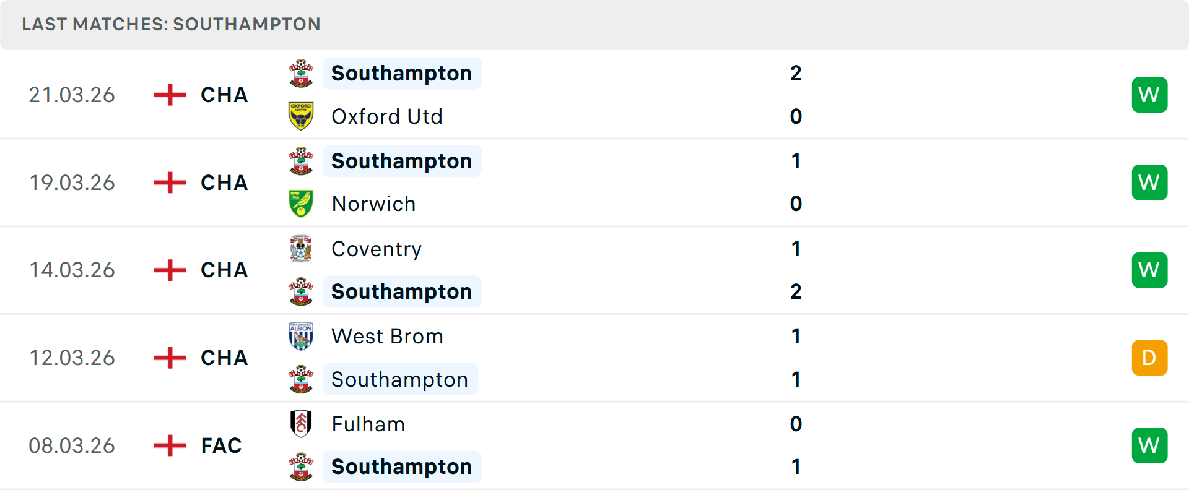Click the yellow D badge on the West Brom row
This screenshot has height=490, width=1189.
[1149, 358]
